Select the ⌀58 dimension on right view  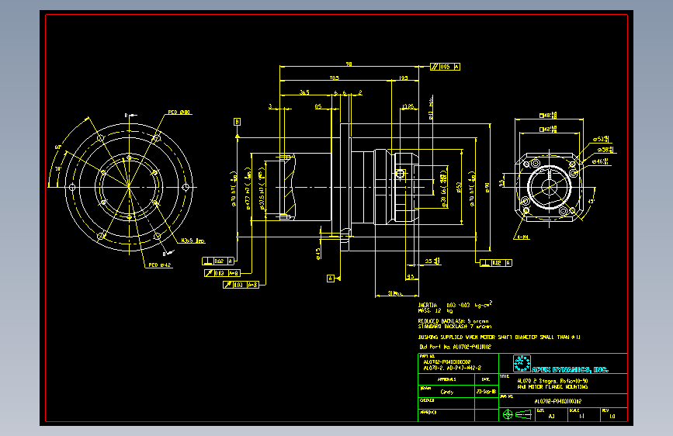coord(607,150)
